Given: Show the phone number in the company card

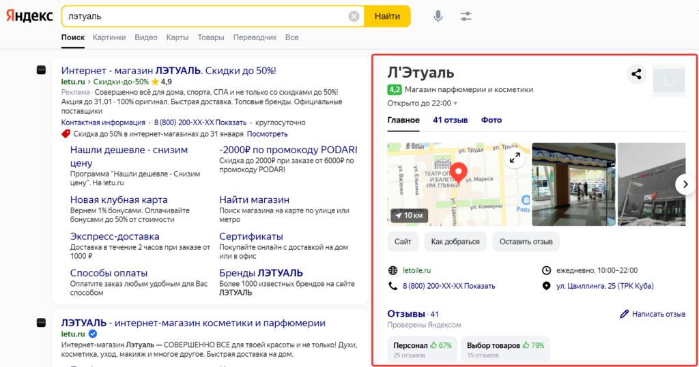Looking at the screenshot, I should [x=449, y=286].
